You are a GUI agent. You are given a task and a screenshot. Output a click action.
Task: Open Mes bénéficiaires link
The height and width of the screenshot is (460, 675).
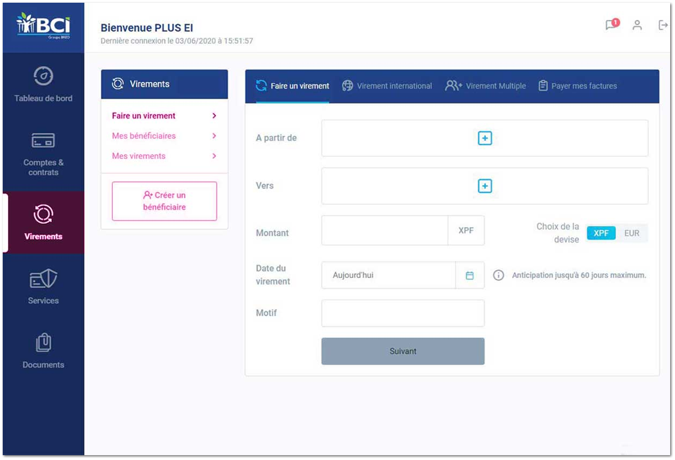[144, 136]
